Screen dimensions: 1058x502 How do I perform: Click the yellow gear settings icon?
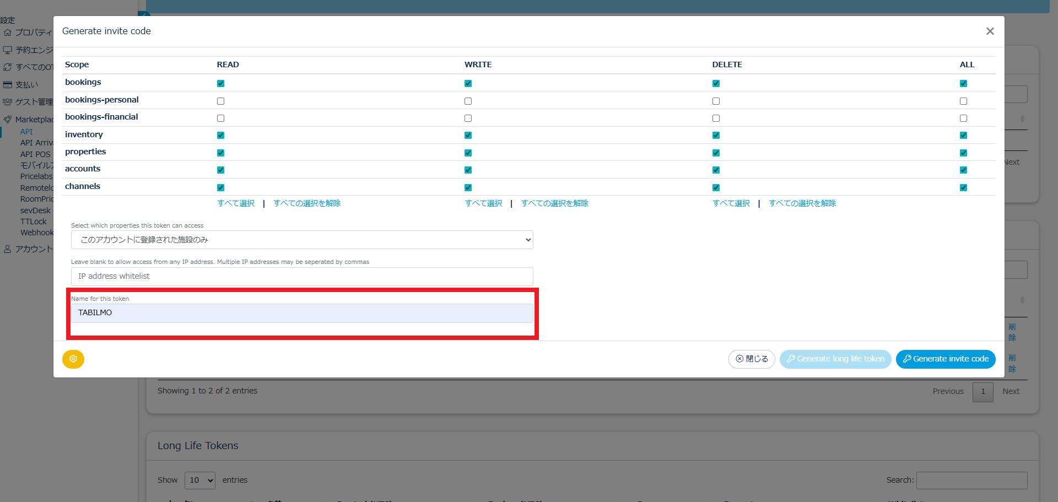[73, 359]
